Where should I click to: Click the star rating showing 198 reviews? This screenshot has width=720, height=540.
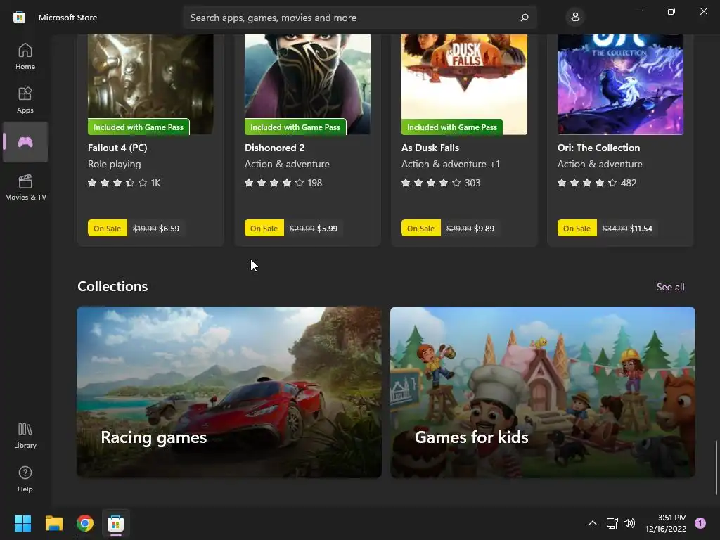point(283,183)
